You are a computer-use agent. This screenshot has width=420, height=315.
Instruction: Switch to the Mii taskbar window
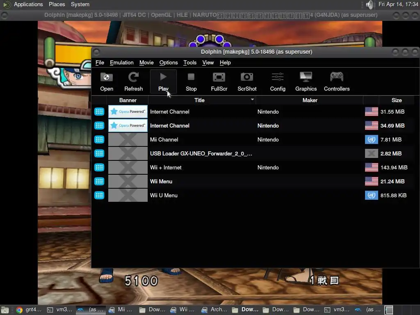point(121,310)
